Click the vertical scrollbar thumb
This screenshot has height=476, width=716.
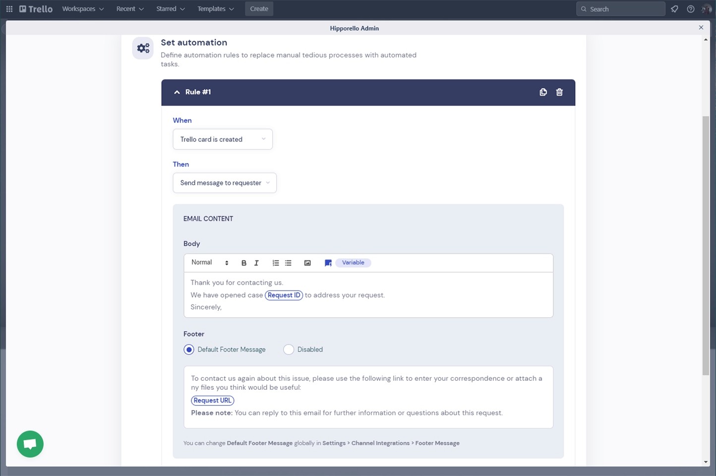click(706, 245)
